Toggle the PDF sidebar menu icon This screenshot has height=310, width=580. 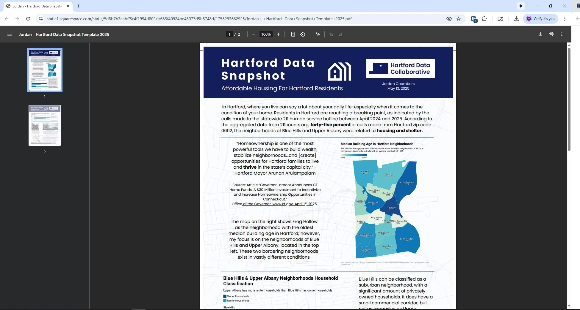coord(10,34)
